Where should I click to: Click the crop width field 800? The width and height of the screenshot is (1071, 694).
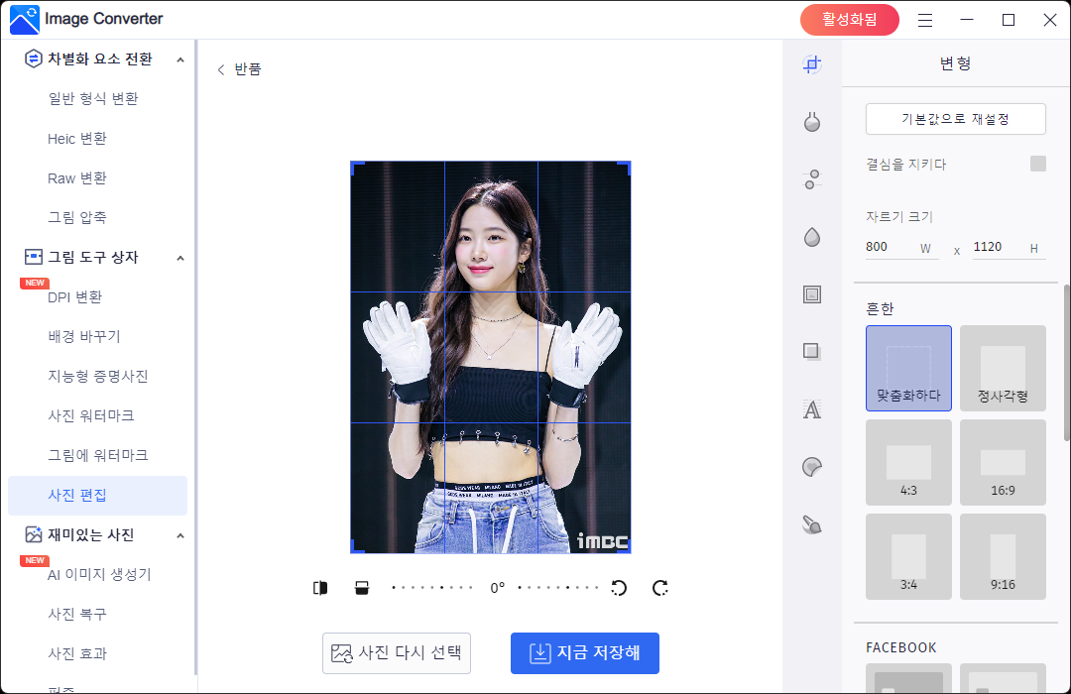tap(901, 247)
